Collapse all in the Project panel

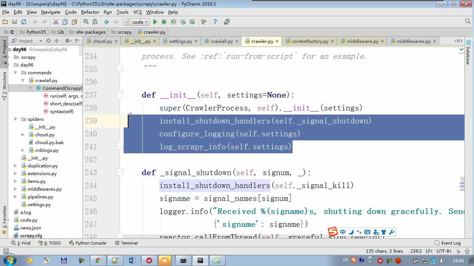(x=56, y=41)
